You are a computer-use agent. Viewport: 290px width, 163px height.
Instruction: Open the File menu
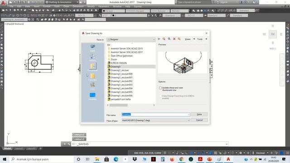11,6
